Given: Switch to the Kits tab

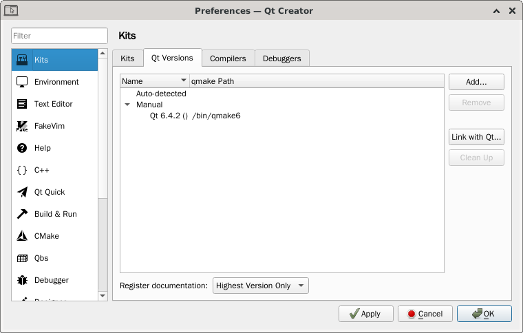Looking at the screenshot, I should [127, 58].
